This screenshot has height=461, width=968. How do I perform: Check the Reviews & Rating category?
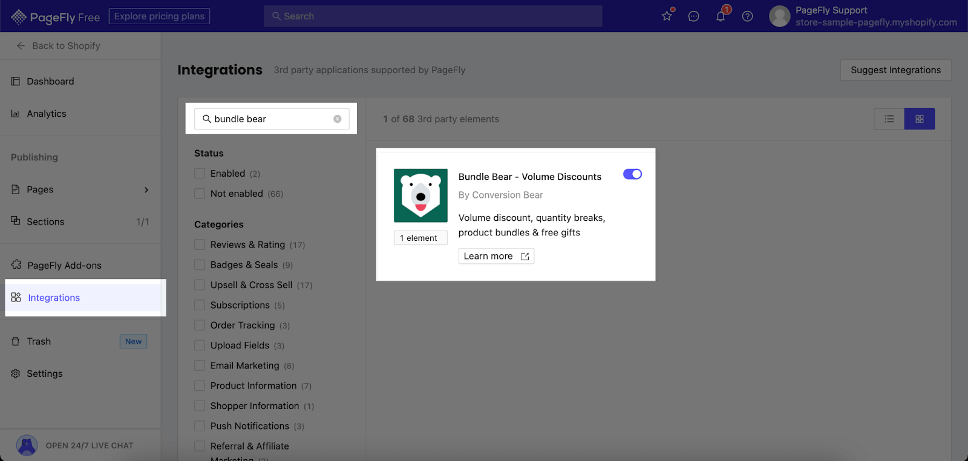coord(200,244)
